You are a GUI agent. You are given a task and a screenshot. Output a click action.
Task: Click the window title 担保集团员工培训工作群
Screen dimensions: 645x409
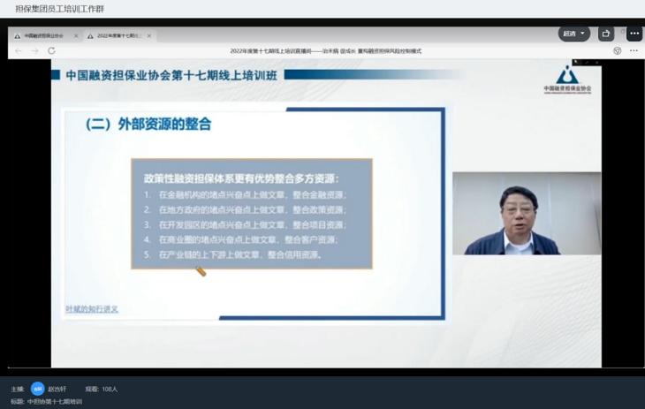[60, 9]
